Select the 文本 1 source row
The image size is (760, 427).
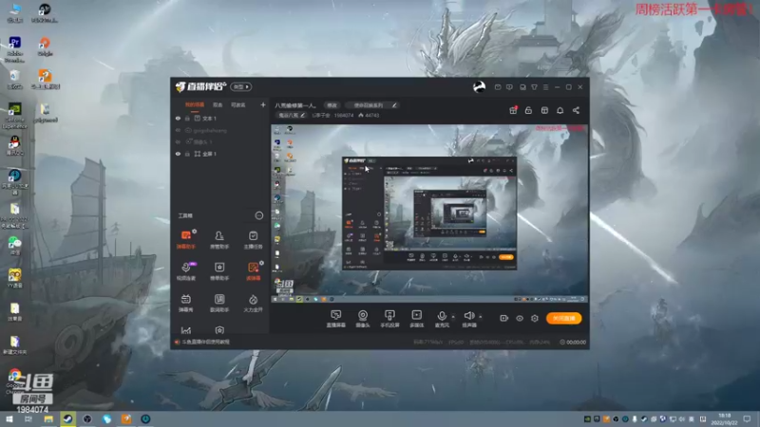click(x=220, y=118)
